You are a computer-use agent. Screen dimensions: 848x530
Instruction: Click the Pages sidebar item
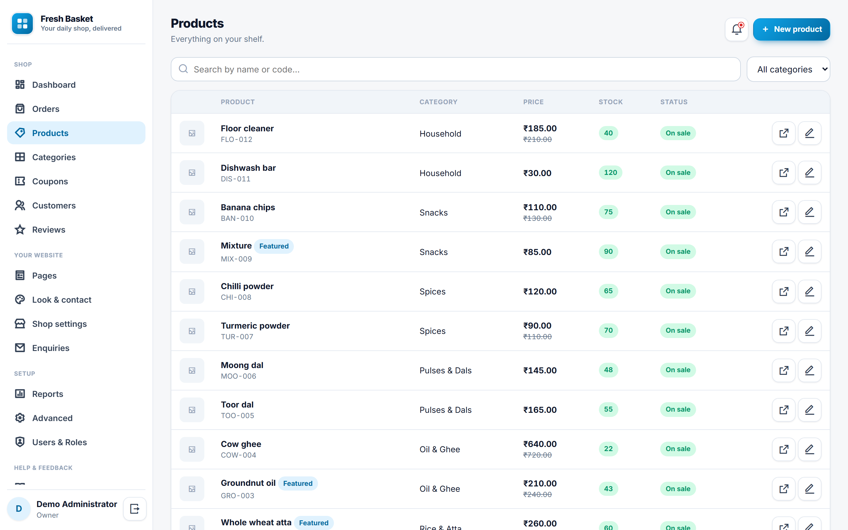76,276
